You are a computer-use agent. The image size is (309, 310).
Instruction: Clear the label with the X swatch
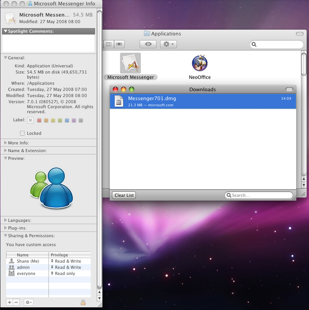30,120
